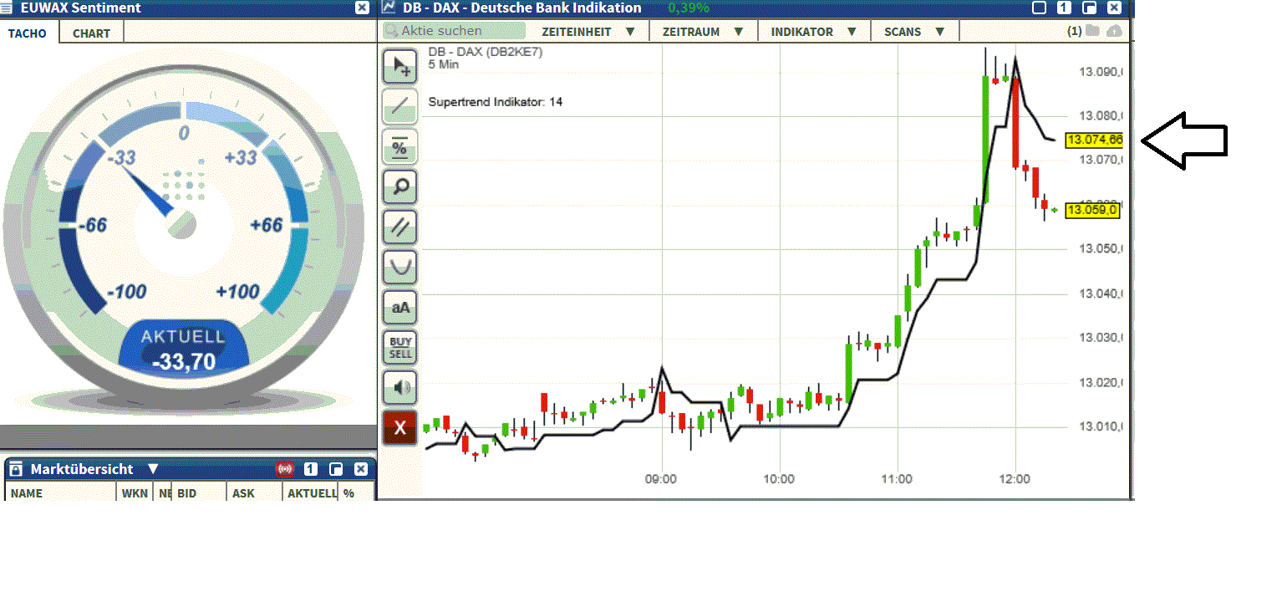This screenshot has height=597, width=1287.
Task: Select the line drawing tool
Action: 399,106
